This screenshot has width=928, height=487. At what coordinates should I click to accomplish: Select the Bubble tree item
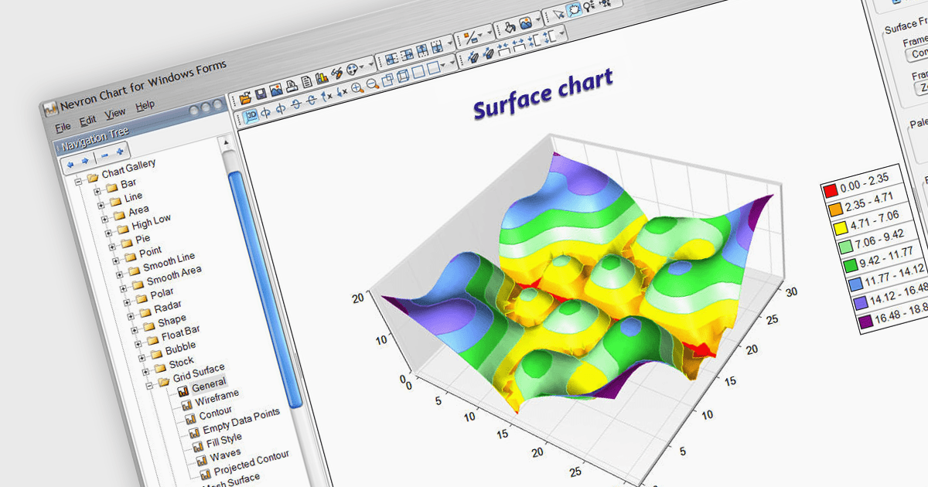(180, 348)
